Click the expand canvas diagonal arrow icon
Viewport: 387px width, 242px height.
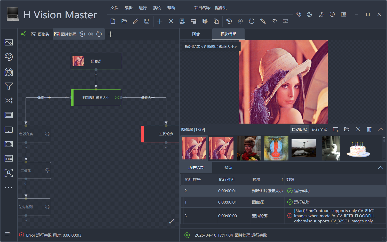(172, 221)
